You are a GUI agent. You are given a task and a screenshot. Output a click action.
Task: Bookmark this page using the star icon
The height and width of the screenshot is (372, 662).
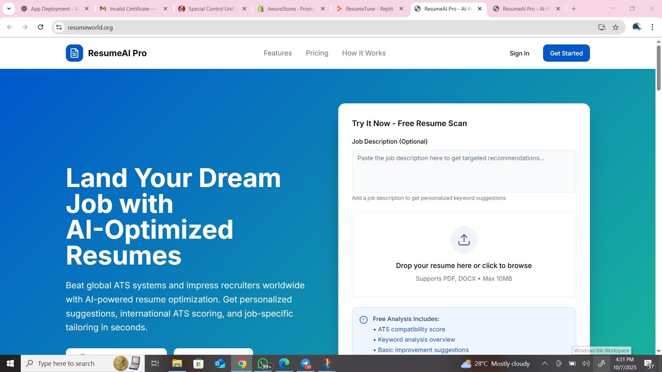(616, 27)
